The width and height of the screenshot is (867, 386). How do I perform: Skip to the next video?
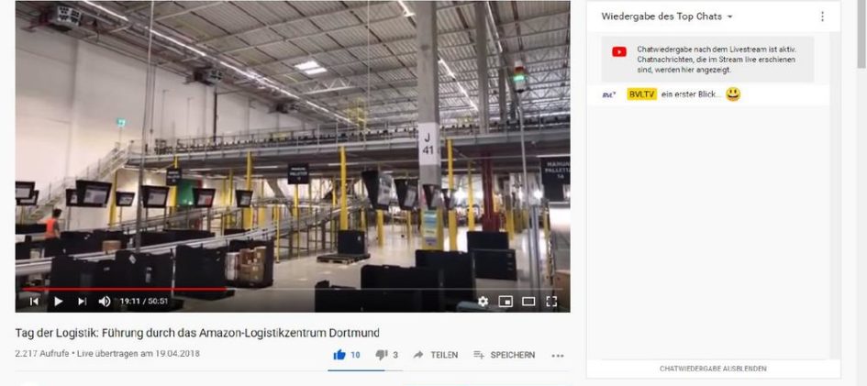pyautogui.click(x=82, y=302)
